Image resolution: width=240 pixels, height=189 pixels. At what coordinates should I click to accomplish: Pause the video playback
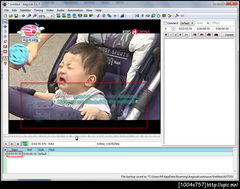click(x=18, y=144)
